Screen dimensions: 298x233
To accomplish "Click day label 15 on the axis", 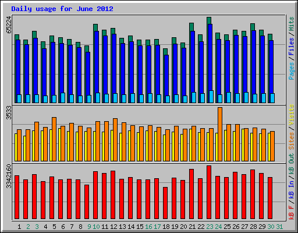I will [x=140, y=227].
